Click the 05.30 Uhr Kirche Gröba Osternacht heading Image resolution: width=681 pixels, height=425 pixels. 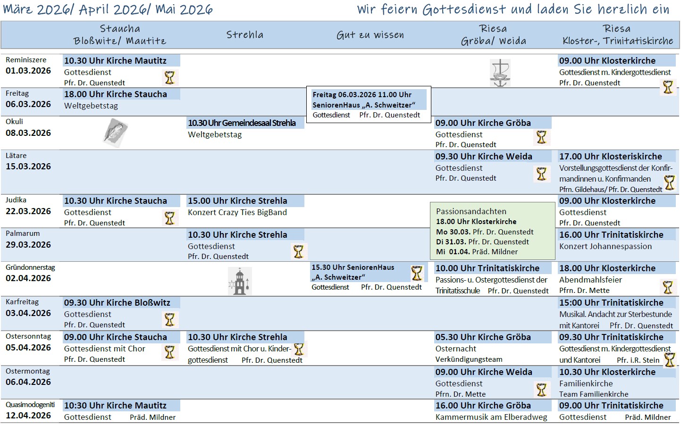(483, 337)
